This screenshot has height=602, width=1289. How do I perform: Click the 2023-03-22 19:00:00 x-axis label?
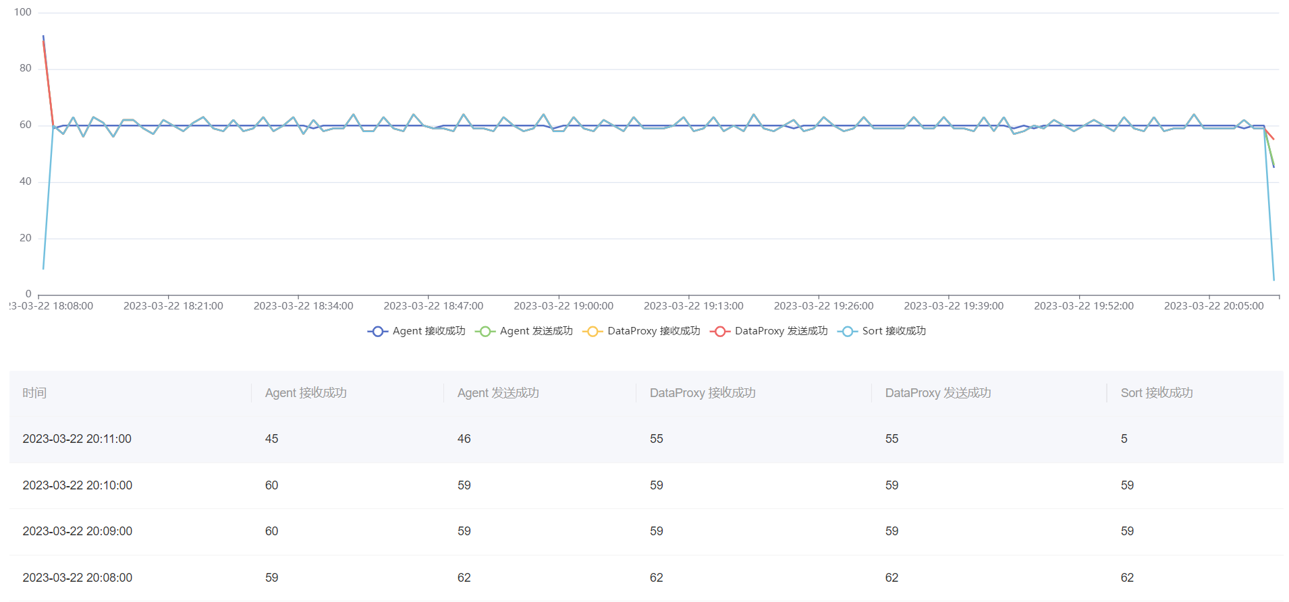tap(564, 306)
